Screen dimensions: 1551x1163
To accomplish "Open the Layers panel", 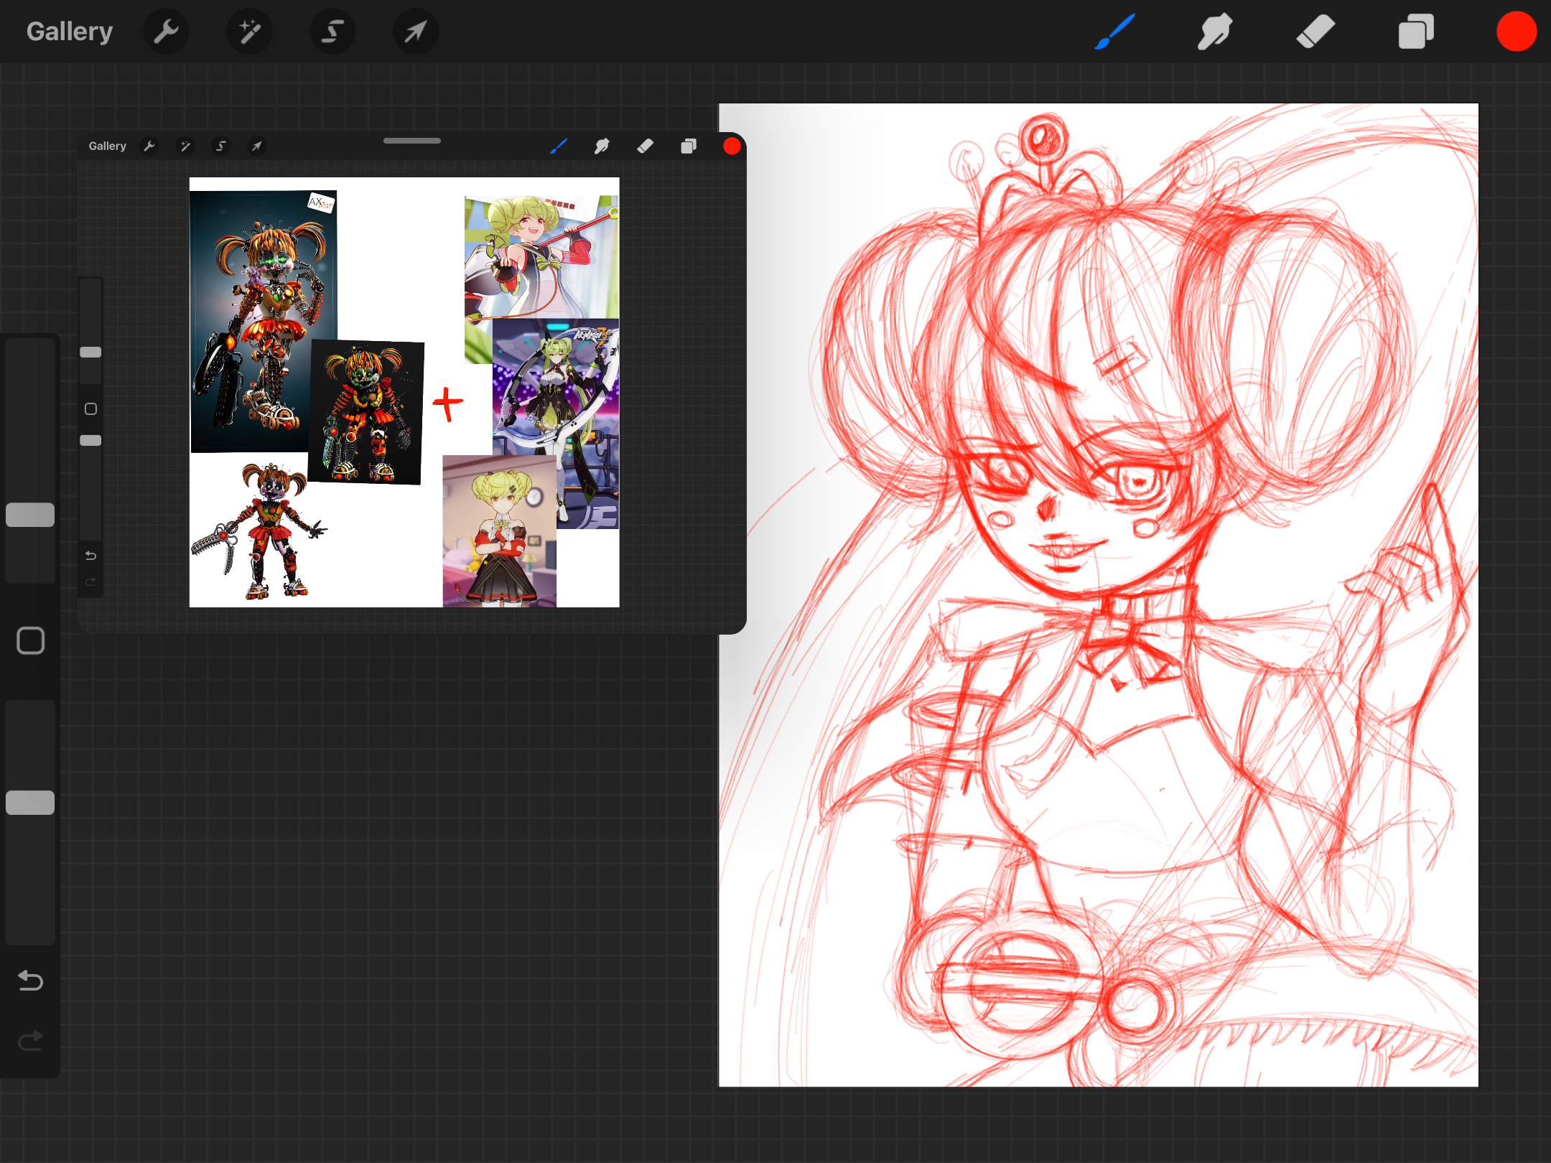I will pyautogui.click(x=1415, y=31).
